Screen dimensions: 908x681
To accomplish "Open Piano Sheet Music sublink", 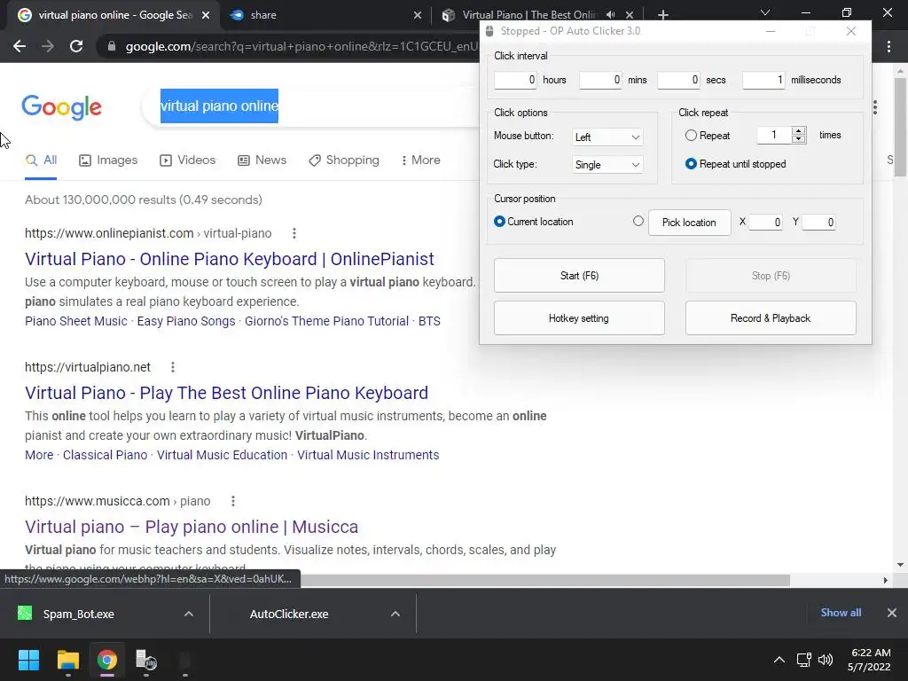I will 76,321.
